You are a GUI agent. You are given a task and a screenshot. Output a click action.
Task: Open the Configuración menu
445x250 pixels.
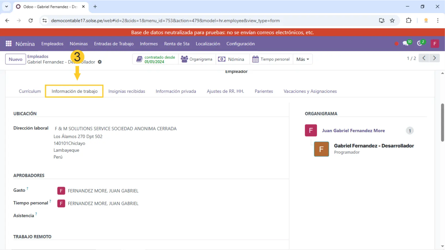pyautogui.click(x=240, y=44)
